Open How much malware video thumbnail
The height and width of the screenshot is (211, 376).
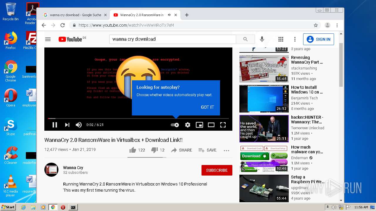(264, 159)
